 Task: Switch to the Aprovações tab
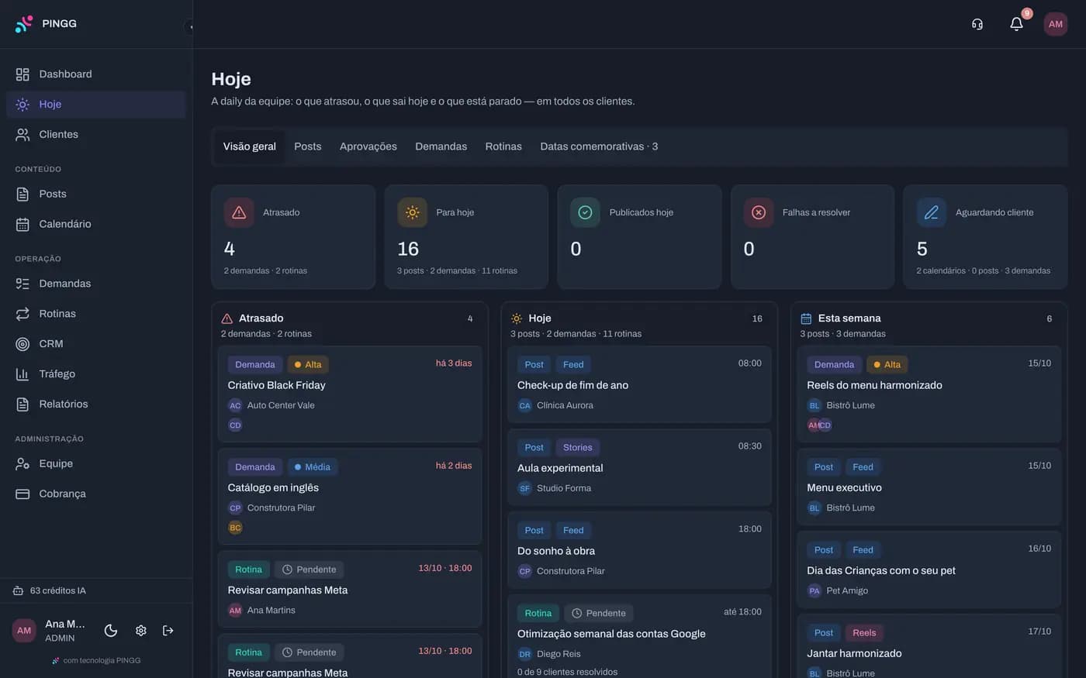368,146
